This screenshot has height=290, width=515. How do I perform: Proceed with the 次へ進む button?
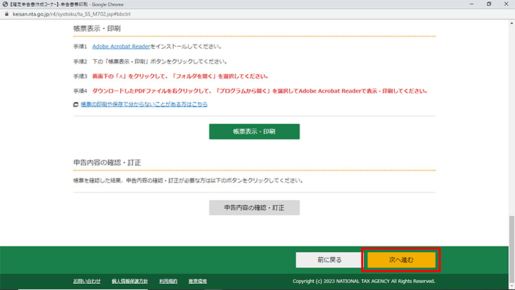[401, 260]
